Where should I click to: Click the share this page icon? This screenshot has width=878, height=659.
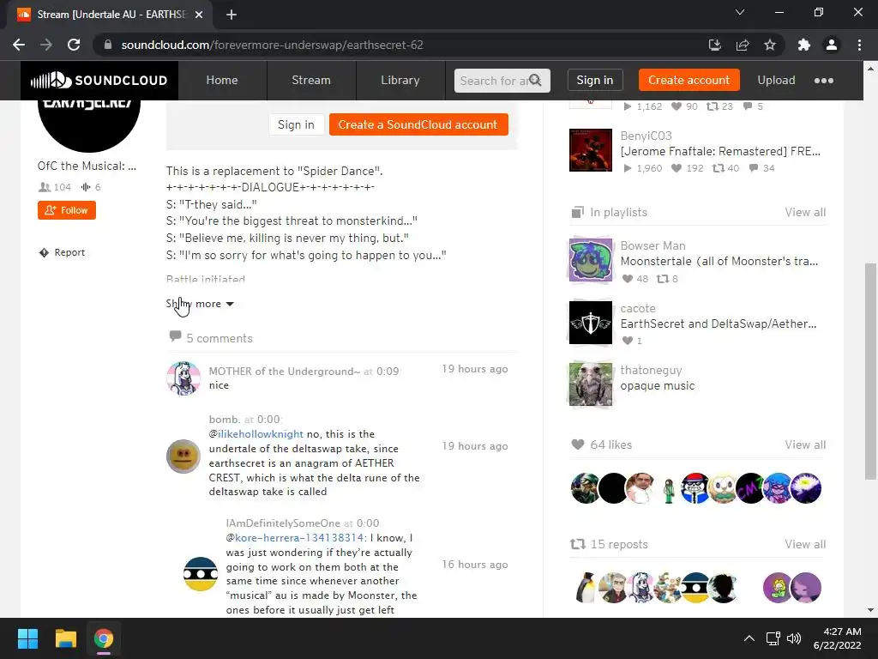(x=743, y=45)
